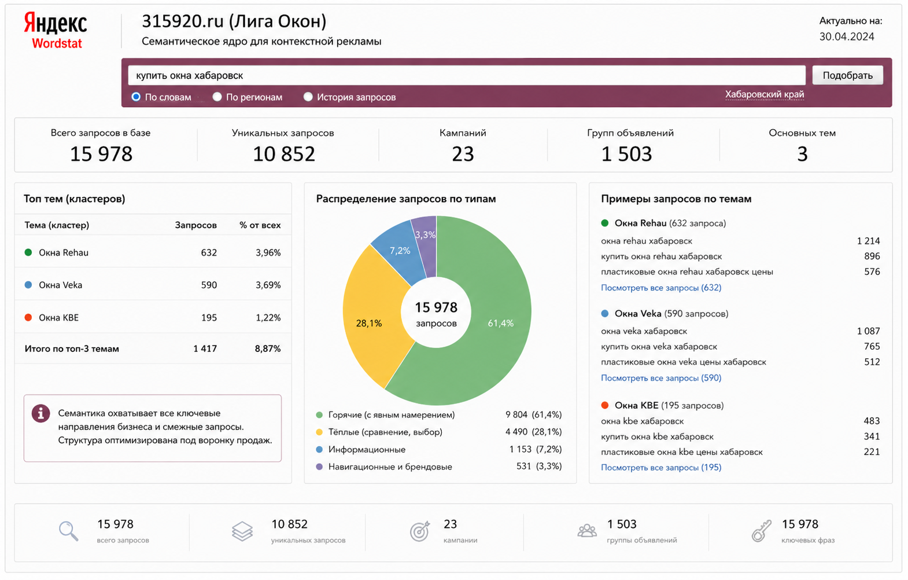
Task: Click Окна KBE in the clusters table
Action: click(59, 317)
